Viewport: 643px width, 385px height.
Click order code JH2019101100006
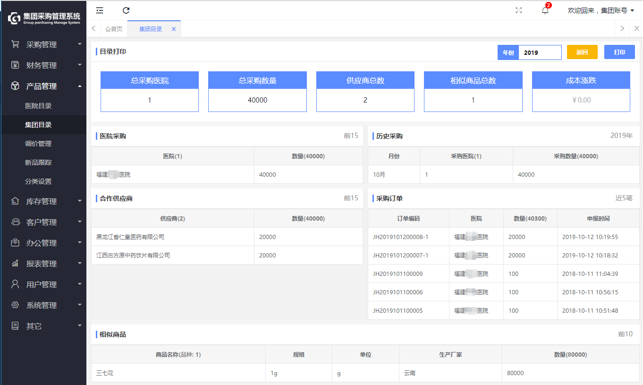point(398,292)
